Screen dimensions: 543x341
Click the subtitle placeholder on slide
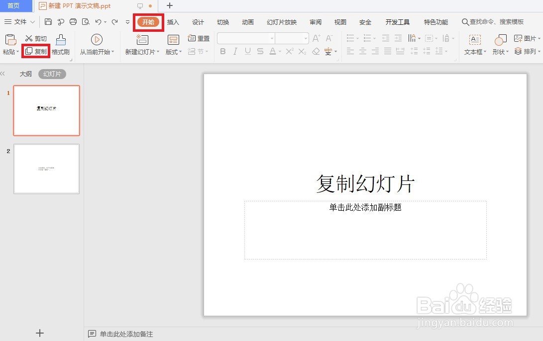(x=365, y=230)
